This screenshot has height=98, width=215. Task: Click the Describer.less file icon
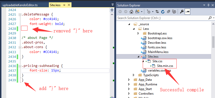pos(144,43)
